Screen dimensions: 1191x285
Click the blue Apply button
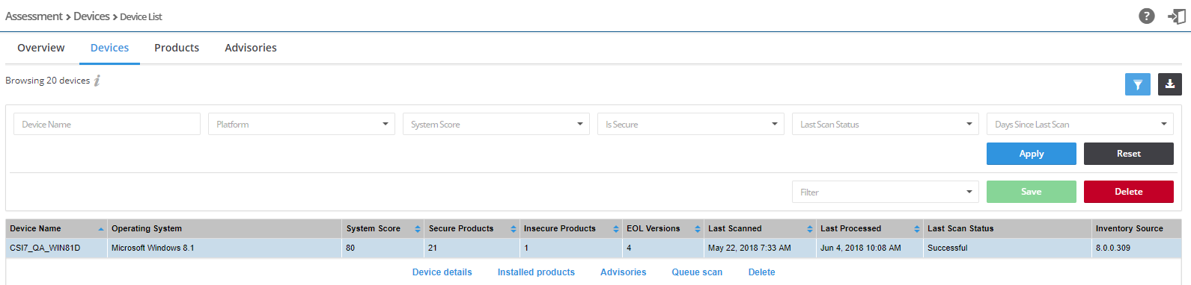[1032, 154]
